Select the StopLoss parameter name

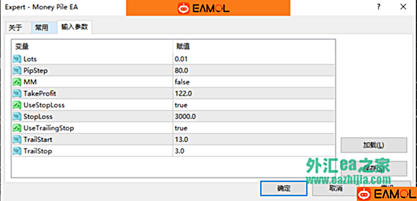38,117
